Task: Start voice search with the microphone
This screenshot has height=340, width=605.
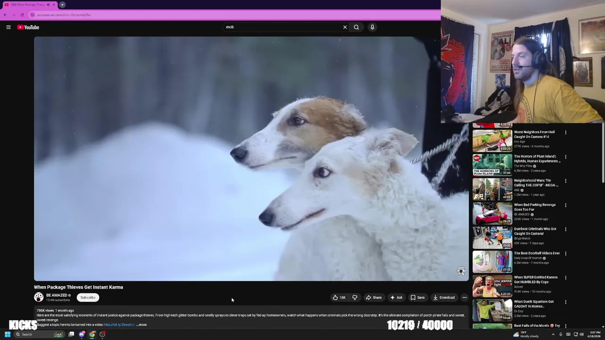Action: (x=372, y=27)
